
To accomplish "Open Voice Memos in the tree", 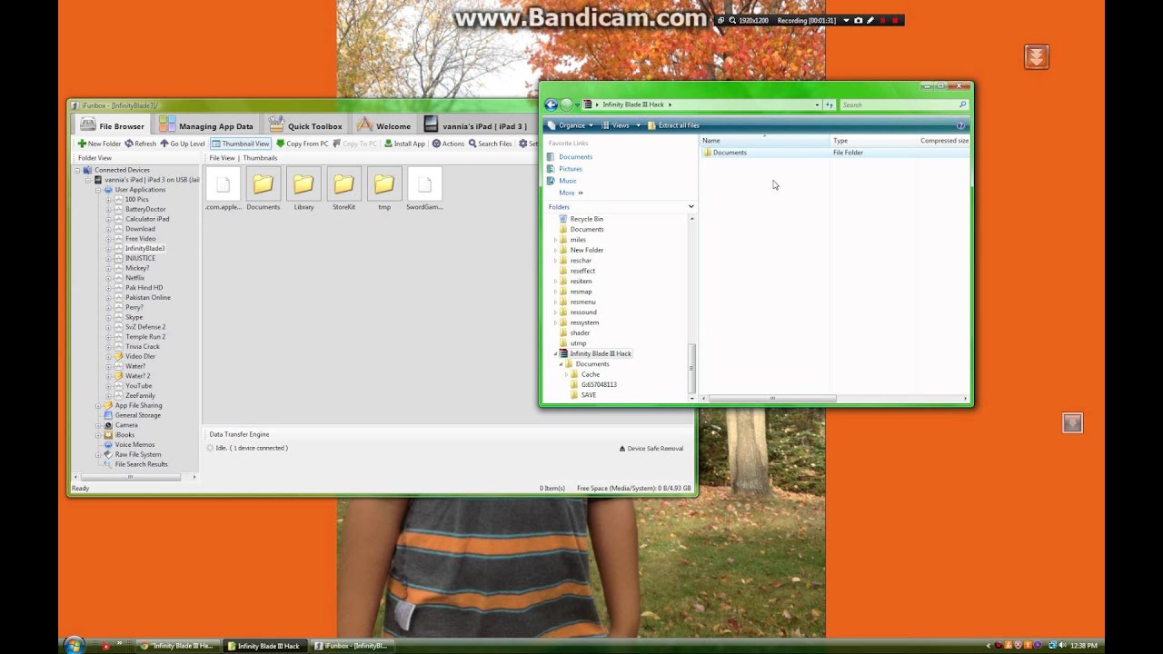I will (134, 445).
